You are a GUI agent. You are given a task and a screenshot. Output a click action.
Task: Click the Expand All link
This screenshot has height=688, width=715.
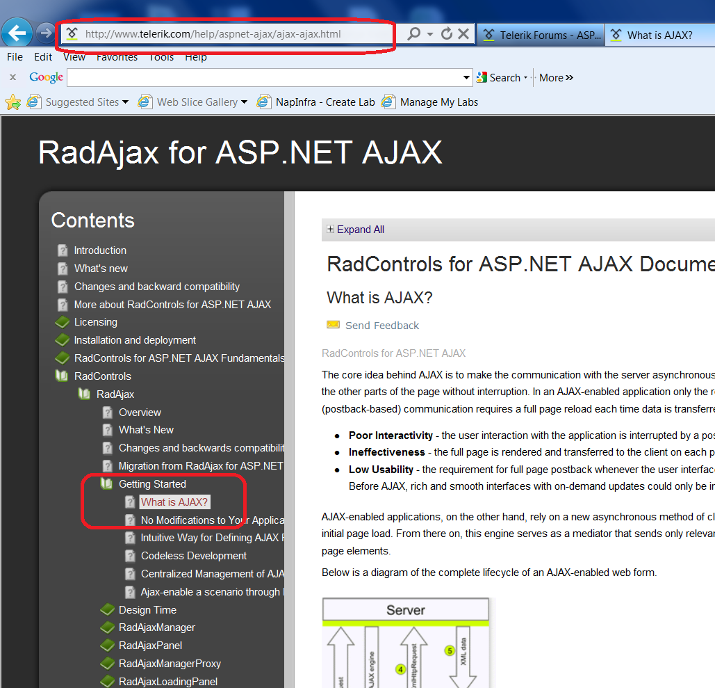tap(360, 230)
